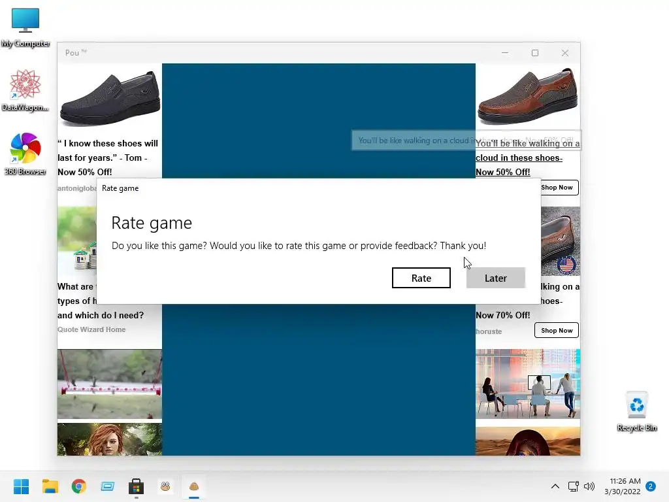The image size is (669, 502).
Task: Open Microsoft Store from taskbar
Action: pos(136,486)
